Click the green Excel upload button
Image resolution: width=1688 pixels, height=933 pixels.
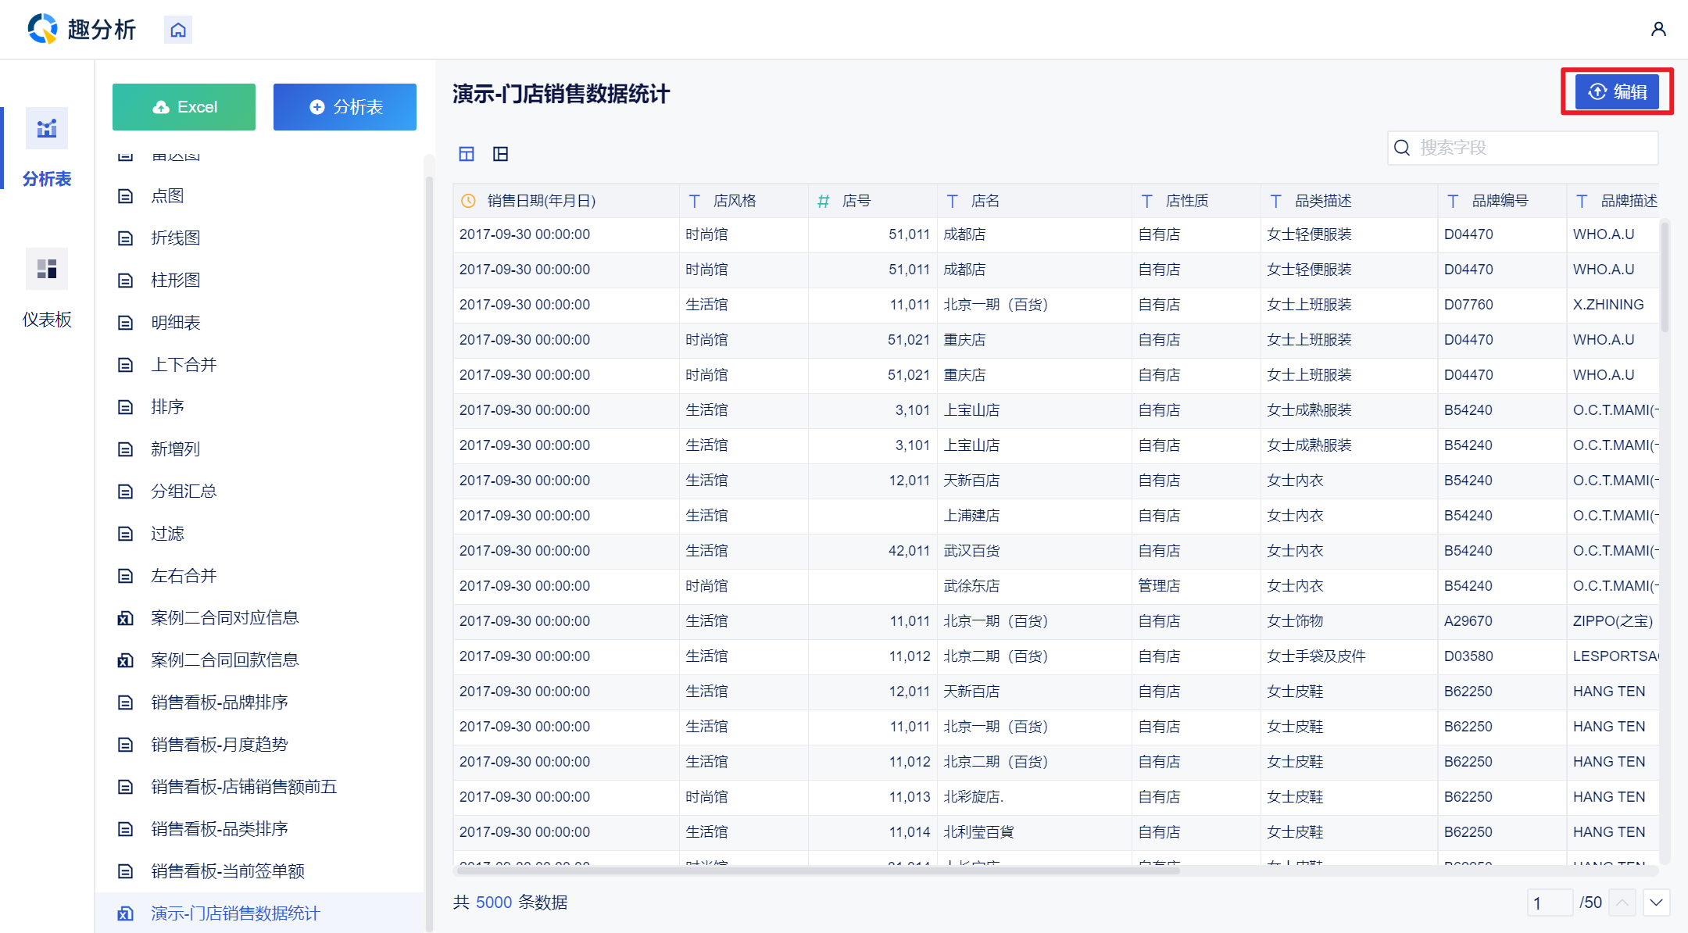(x=184, y=107)
